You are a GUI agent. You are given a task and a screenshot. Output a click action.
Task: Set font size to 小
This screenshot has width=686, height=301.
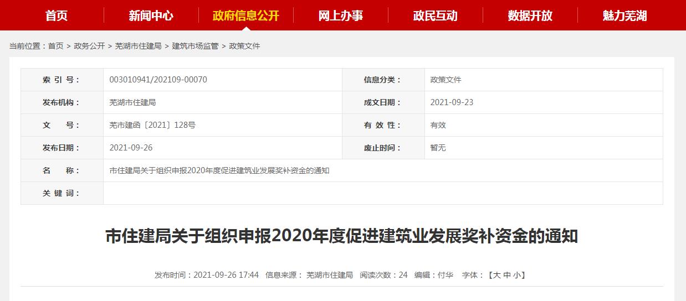tap(517, 275)
